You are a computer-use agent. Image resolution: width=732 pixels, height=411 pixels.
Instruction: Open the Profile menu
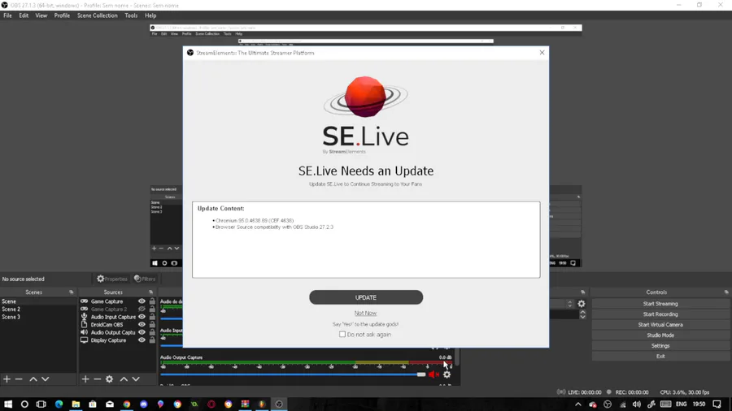click(62, 15)
